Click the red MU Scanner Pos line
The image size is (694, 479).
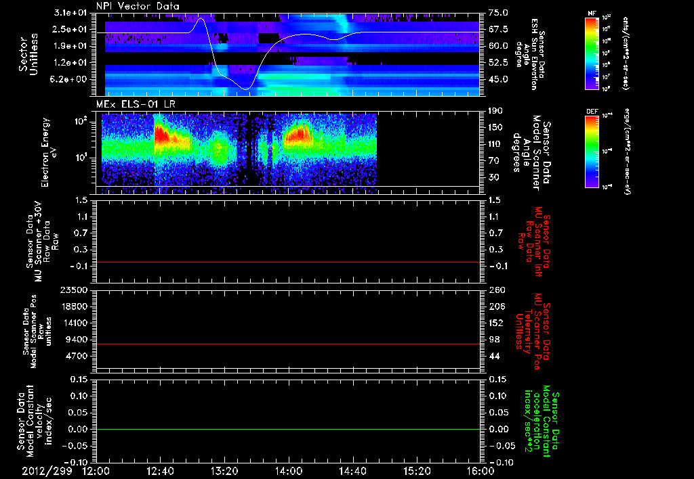(x=287, y=344)
